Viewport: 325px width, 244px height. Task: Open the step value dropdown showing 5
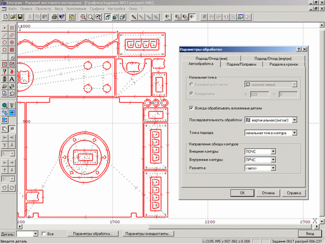click(12, 154)
